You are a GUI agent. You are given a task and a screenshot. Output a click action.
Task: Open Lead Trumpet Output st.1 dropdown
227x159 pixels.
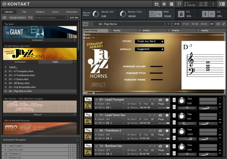pos(110,104)
